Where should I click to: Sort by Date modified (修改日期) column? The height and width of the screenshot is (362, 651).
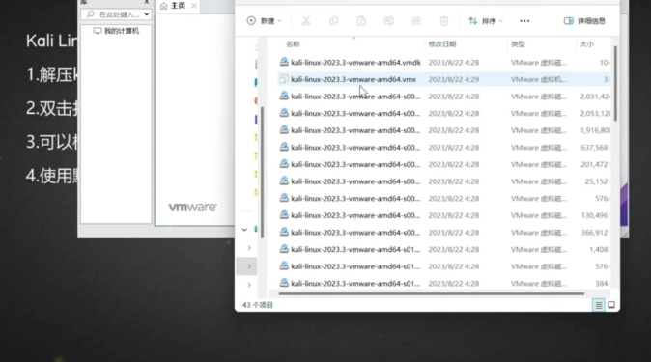pyautogui.click(x=442, y=44)
